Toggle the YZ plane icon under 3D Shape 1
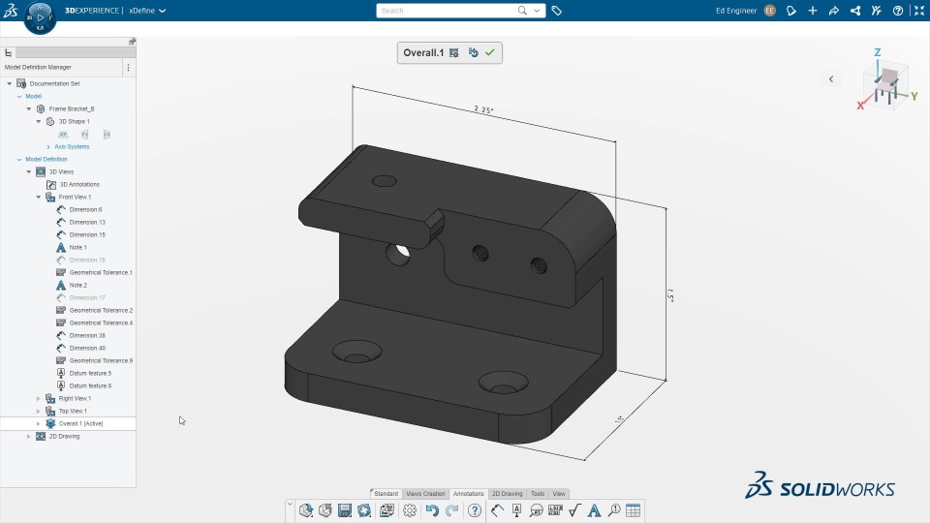Viewport: 930px width, 523px height. 85,135
